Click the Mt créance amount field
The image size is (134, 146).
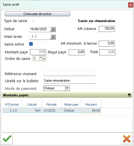(107, 29)
